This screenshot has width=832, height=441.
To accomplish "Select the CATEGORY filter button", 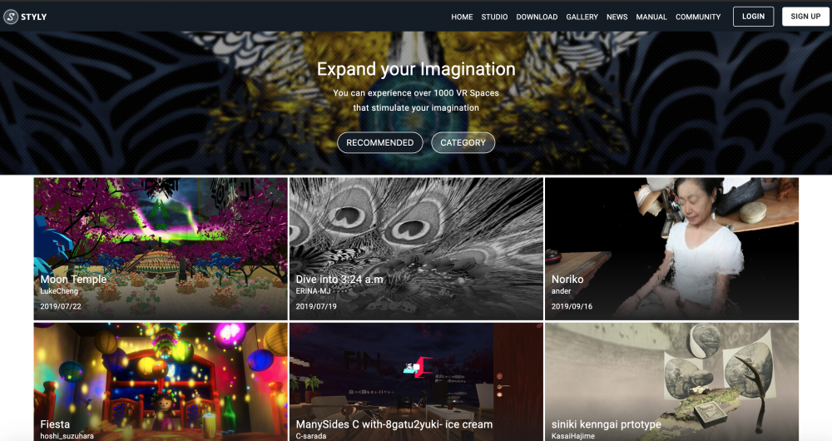I will [x=463, y=143].
